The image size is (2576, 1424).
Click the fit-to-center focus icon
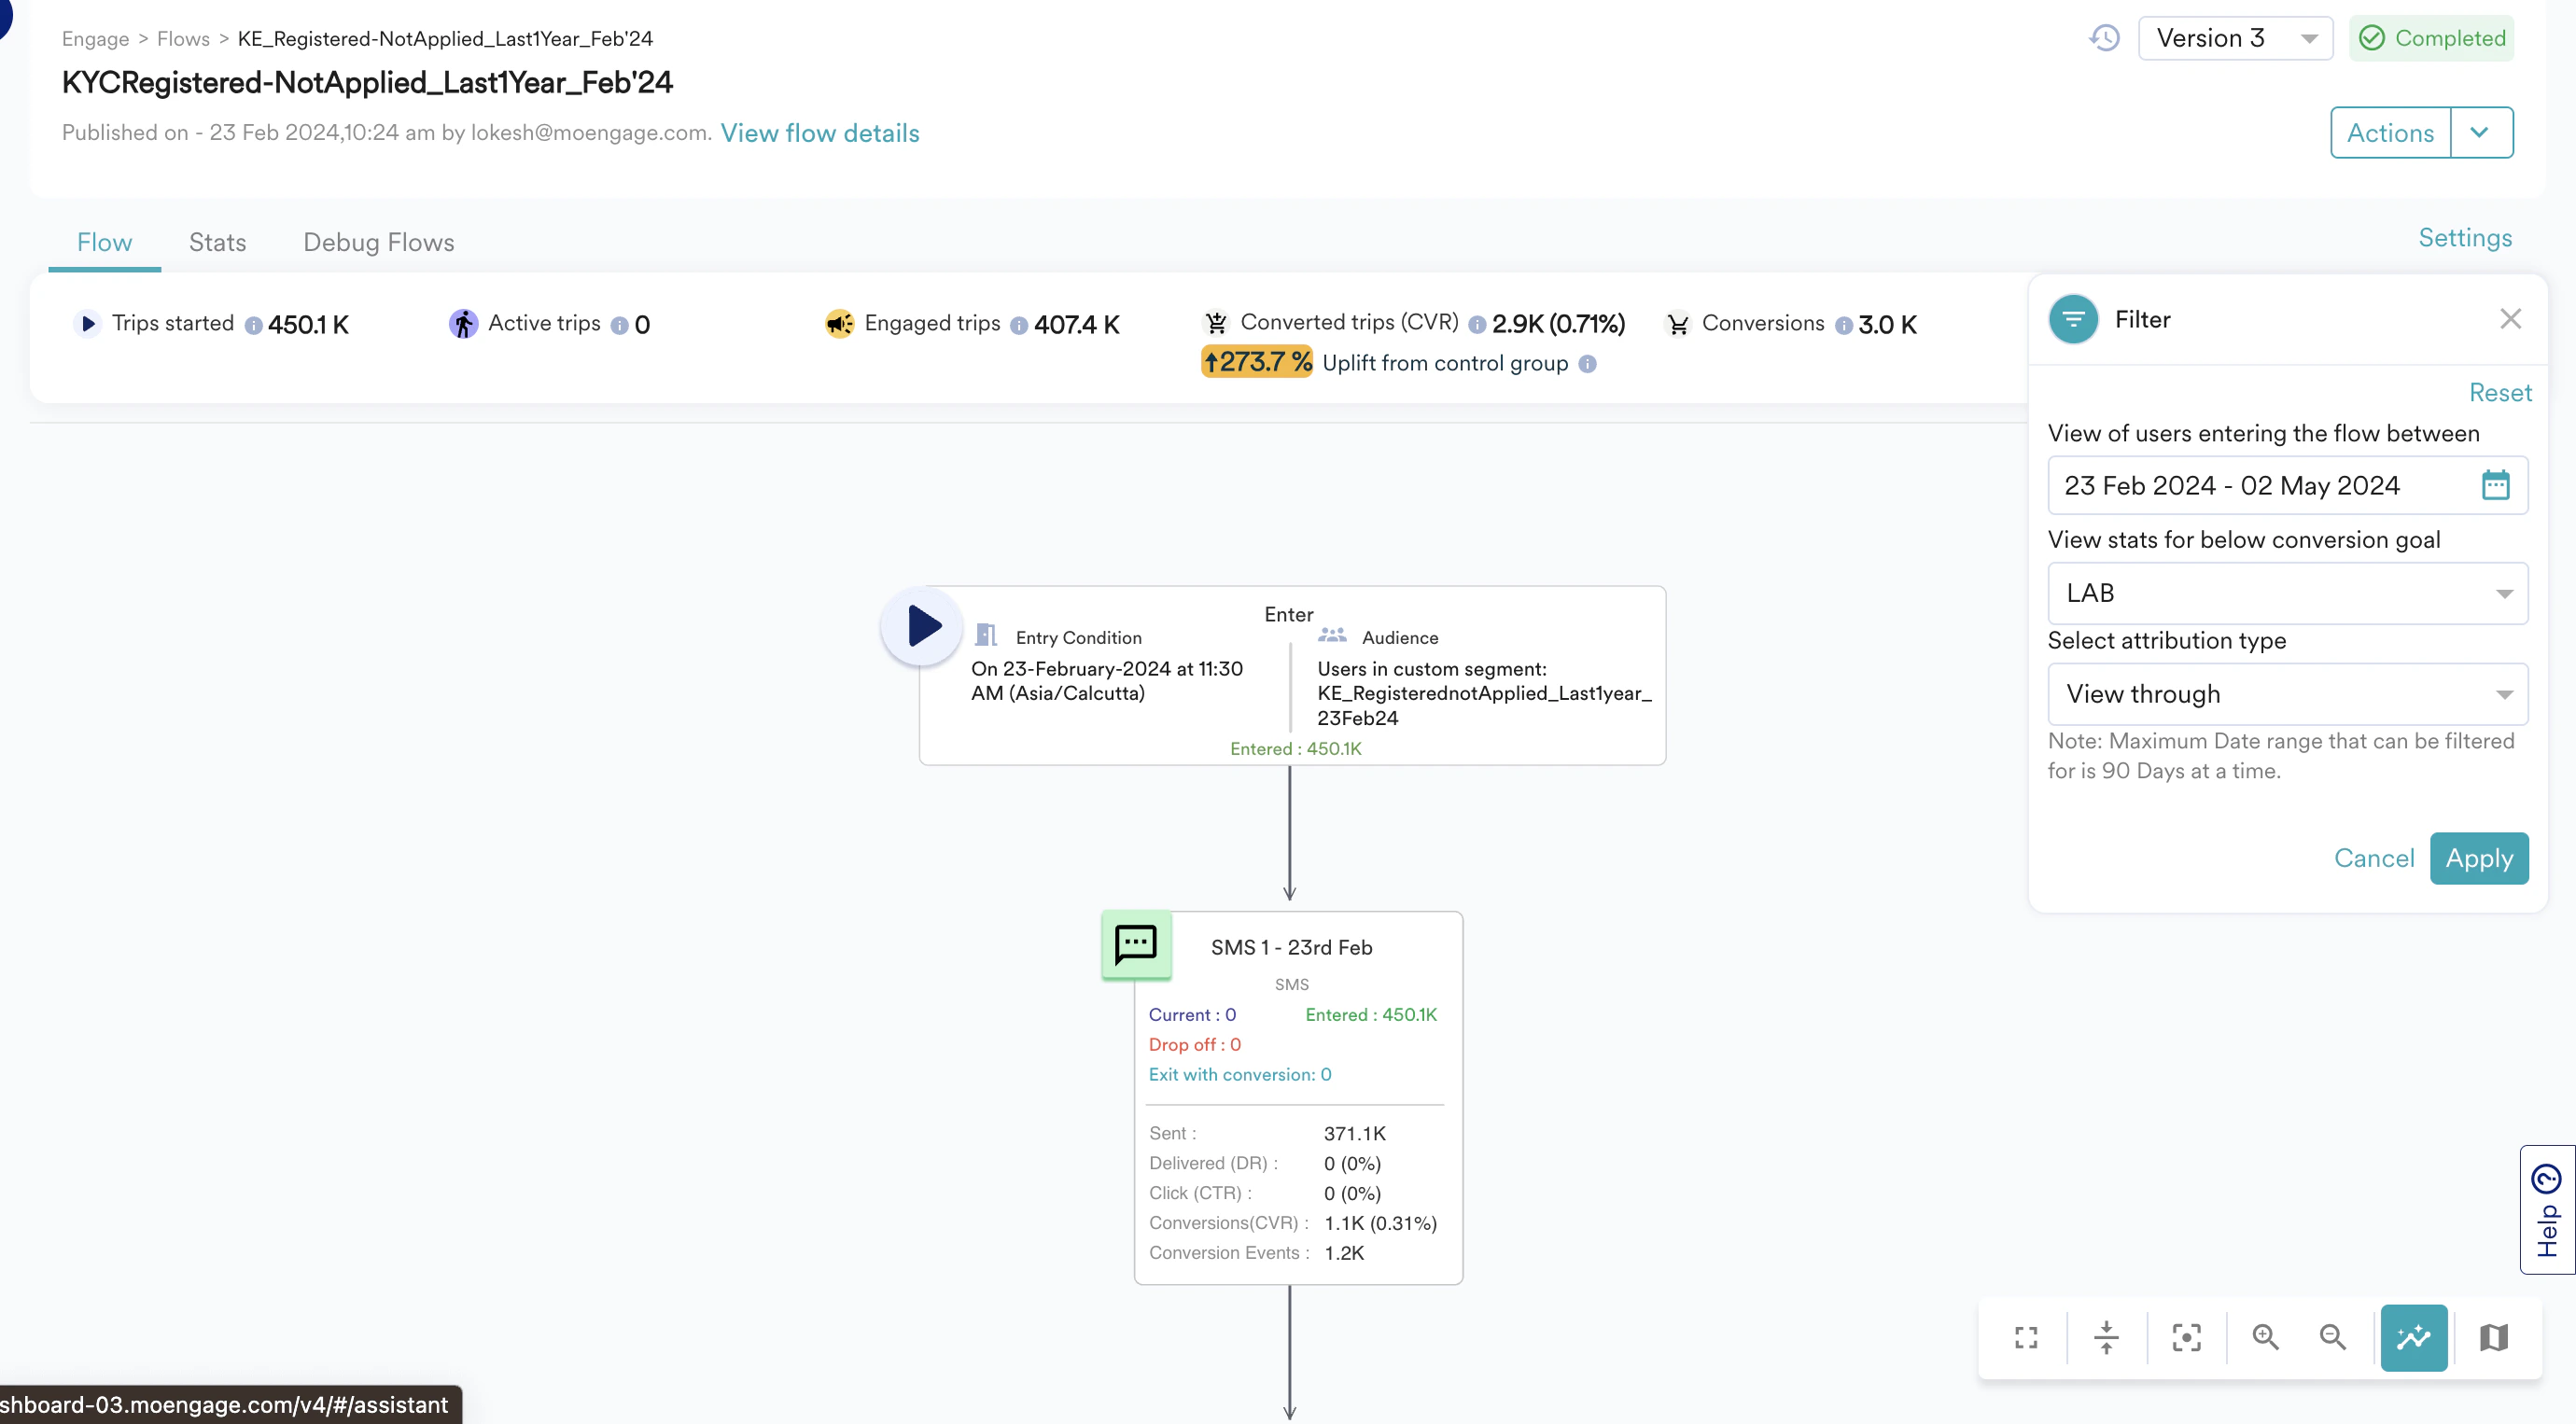point(2186,1337)
